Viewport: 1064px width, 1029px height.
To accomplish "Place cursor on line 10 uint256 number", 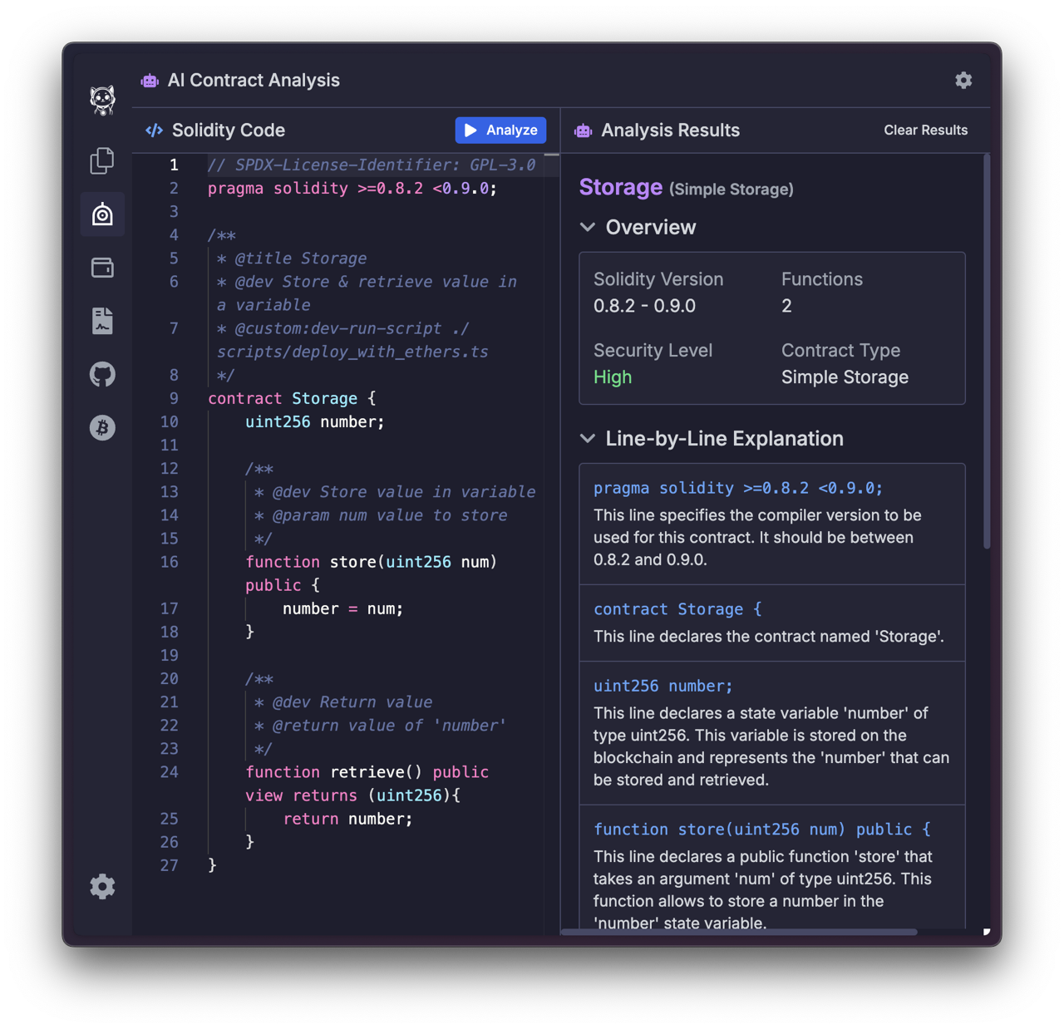I will (x=315, y=422).
